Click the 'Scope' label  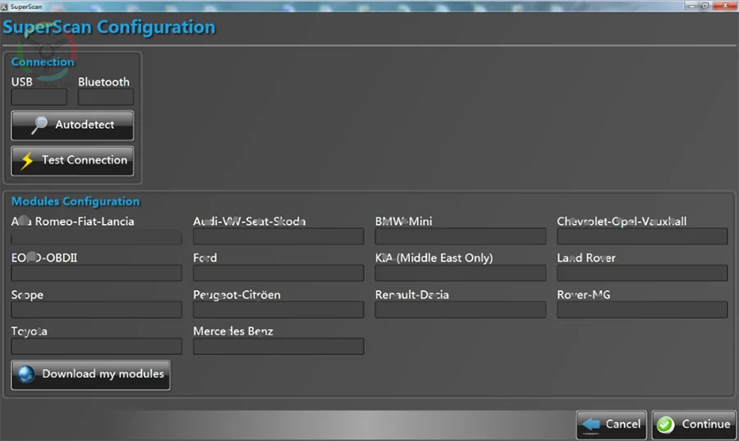[27, 296]
